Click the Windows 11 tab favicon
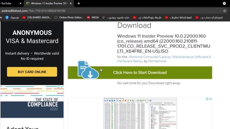Screen dimensions: 230x129 (28, 4)
